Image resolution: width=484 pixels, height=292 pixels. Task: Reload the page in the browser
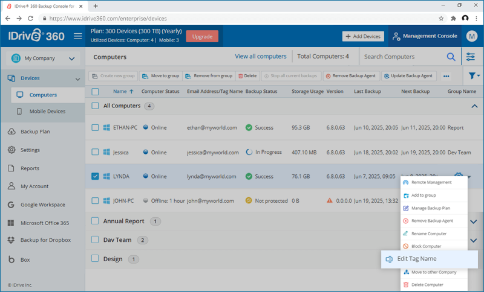click(x=30, y=19)
